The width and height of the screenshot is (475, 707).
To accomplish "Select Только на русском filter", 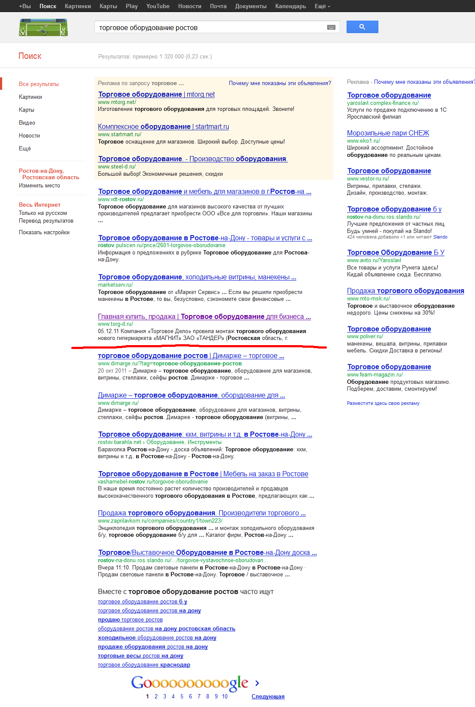I will tap(43, 213).
